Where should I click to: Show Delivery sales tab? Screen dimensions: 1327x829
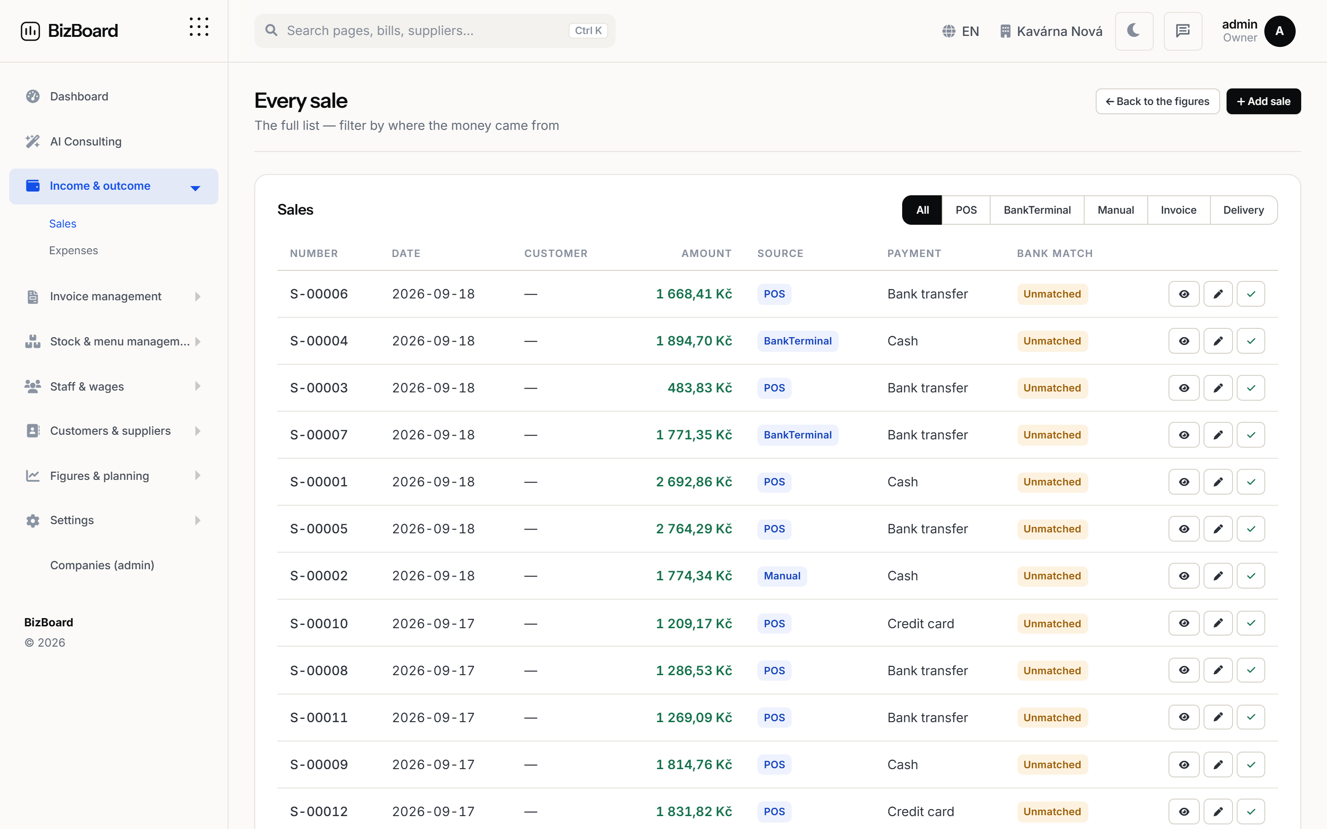[1243, 210]
